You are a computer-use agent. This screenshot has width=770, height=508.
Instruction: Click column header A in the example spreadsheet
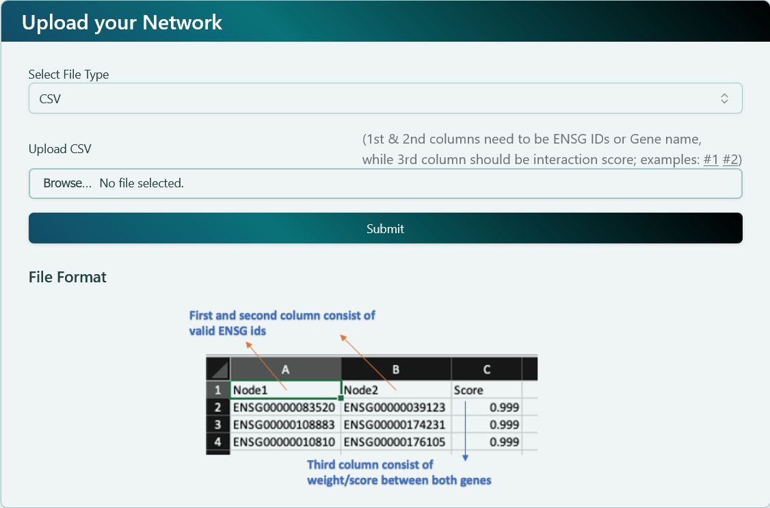click(x=285, y=369)
